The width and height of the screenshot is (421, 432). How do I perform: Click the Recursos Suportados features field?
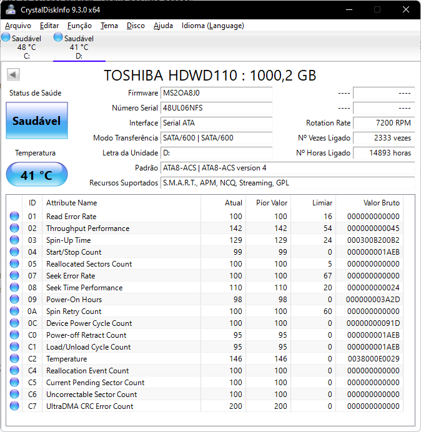click(x=287, y=183)
